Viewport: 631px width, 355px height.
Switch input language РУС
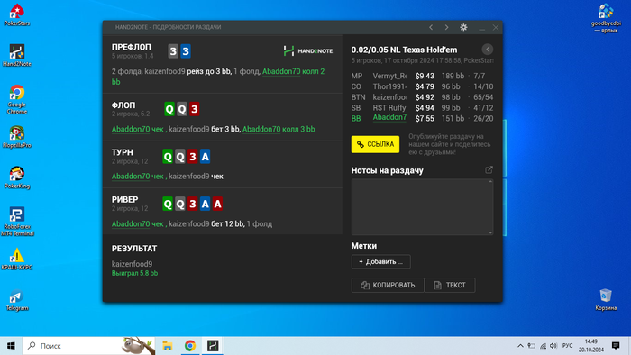[x=567, y=346]
